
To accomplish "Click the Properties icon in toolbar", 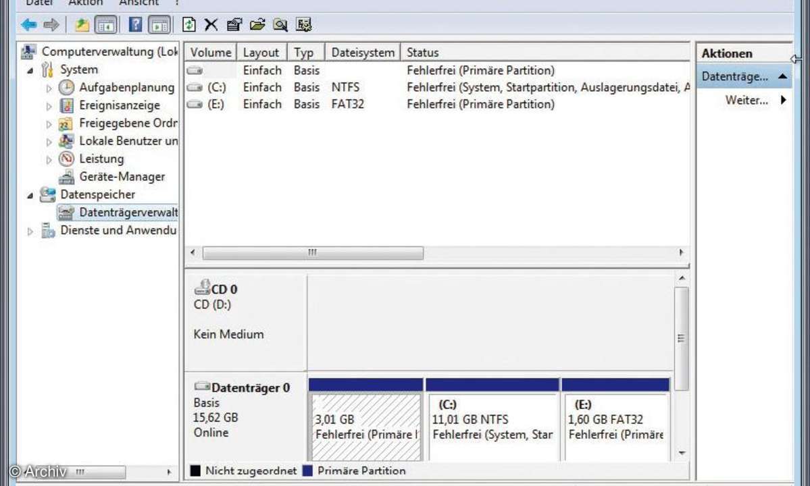I will 234,24.
